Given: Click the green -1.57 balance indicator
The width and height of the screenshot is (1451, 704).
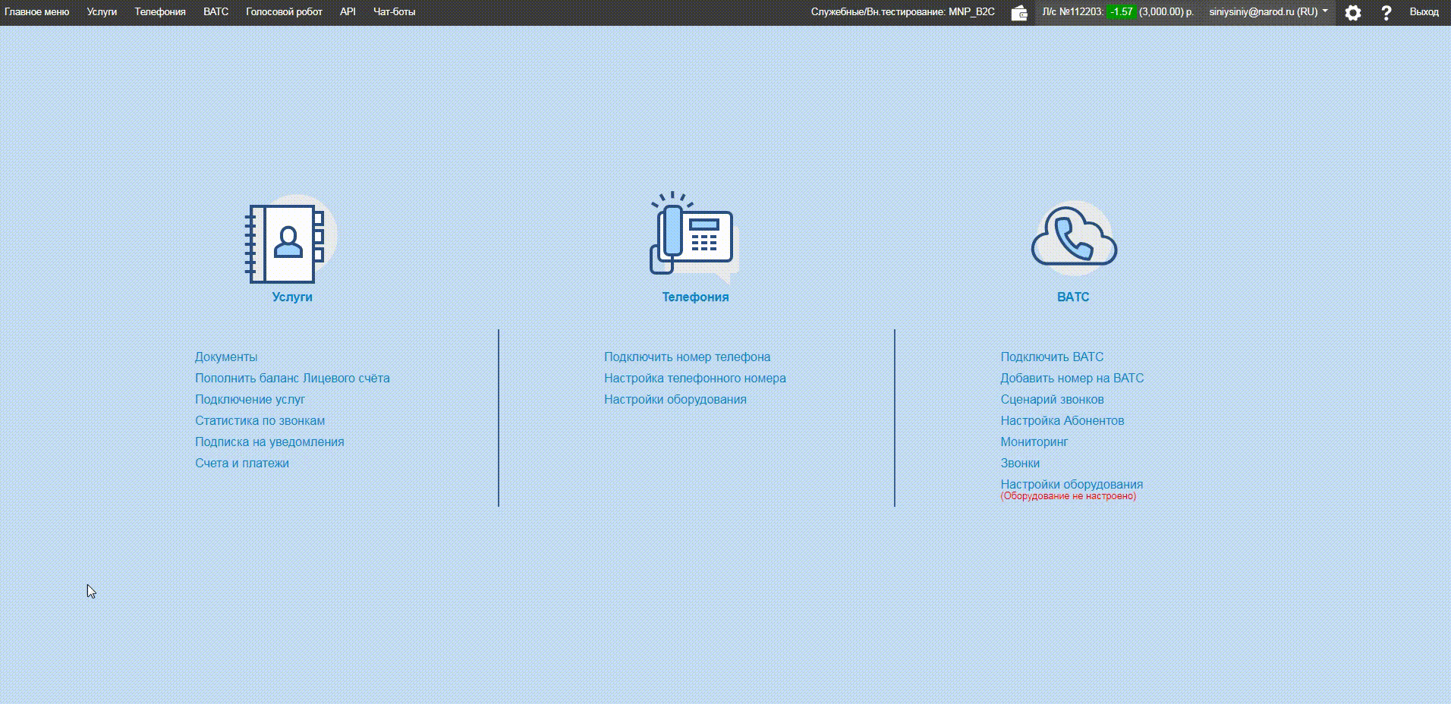Looking at the screenshot, I should pyautogui.click(x=1120, y=12).
